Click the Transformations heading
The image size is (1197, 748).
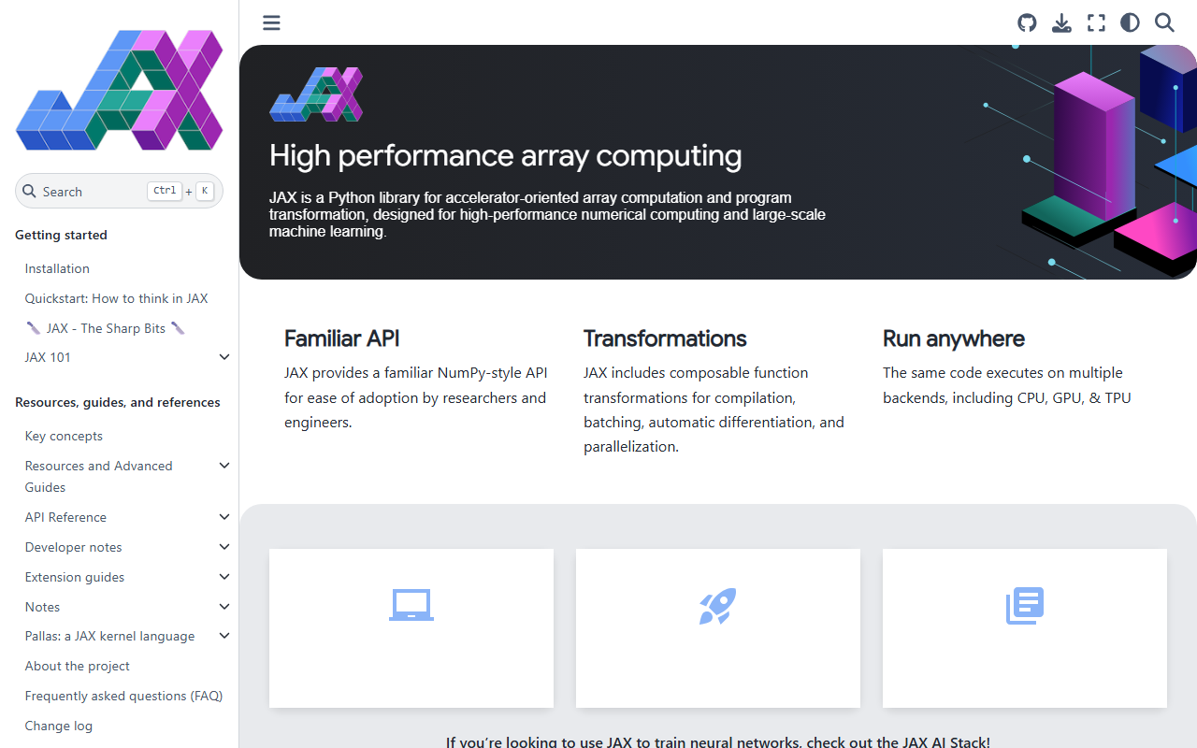pyautogui.click(x=665, y=338)
